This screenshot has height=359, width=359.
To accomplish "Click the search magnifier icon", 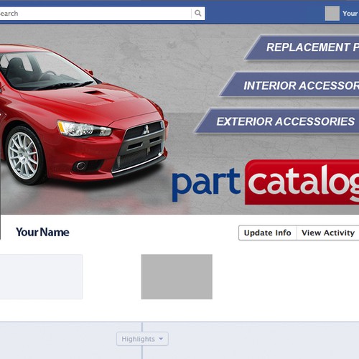I will [198, 13].
